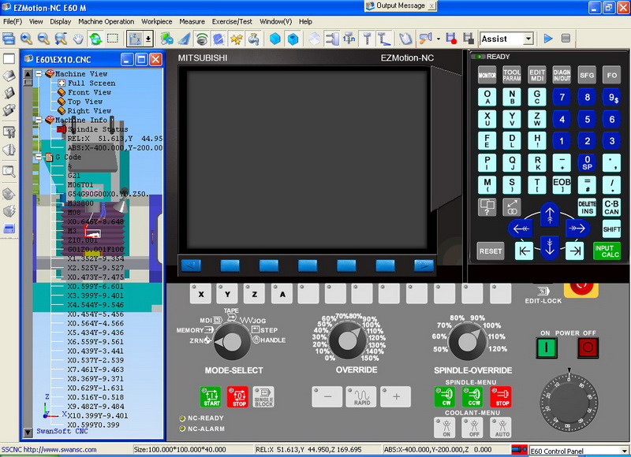The width and height of the screenshot is (631, 457).
Task: Turn coolant ON
Action: [x=445, y=428]
